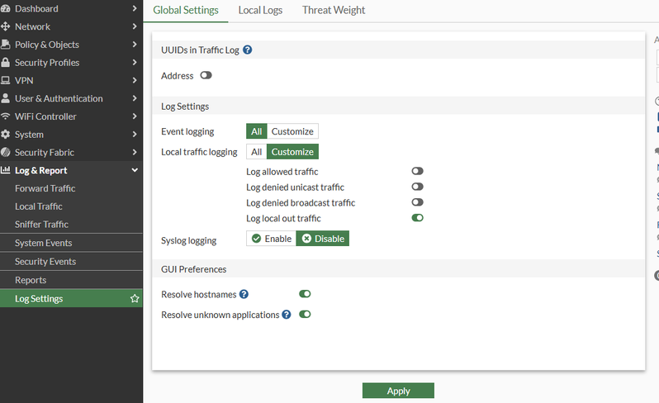Select Enable for Syslog logging
The height and width of the screenshot is (403, 659).
(x=271, y=239)
